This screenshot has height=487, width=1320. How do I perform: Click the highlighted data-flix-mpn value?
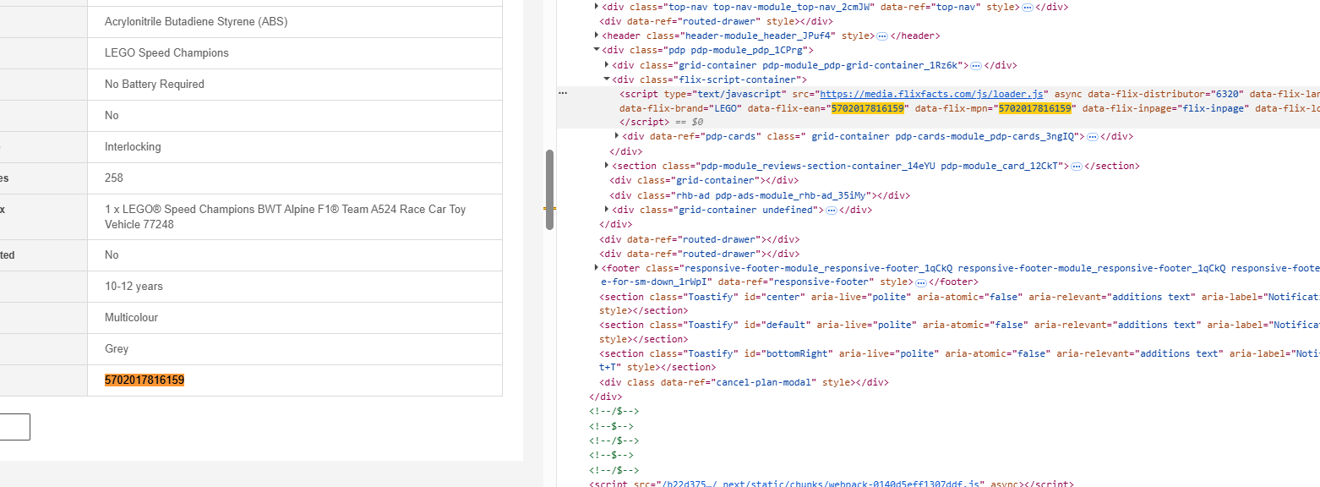[1035, 108]
